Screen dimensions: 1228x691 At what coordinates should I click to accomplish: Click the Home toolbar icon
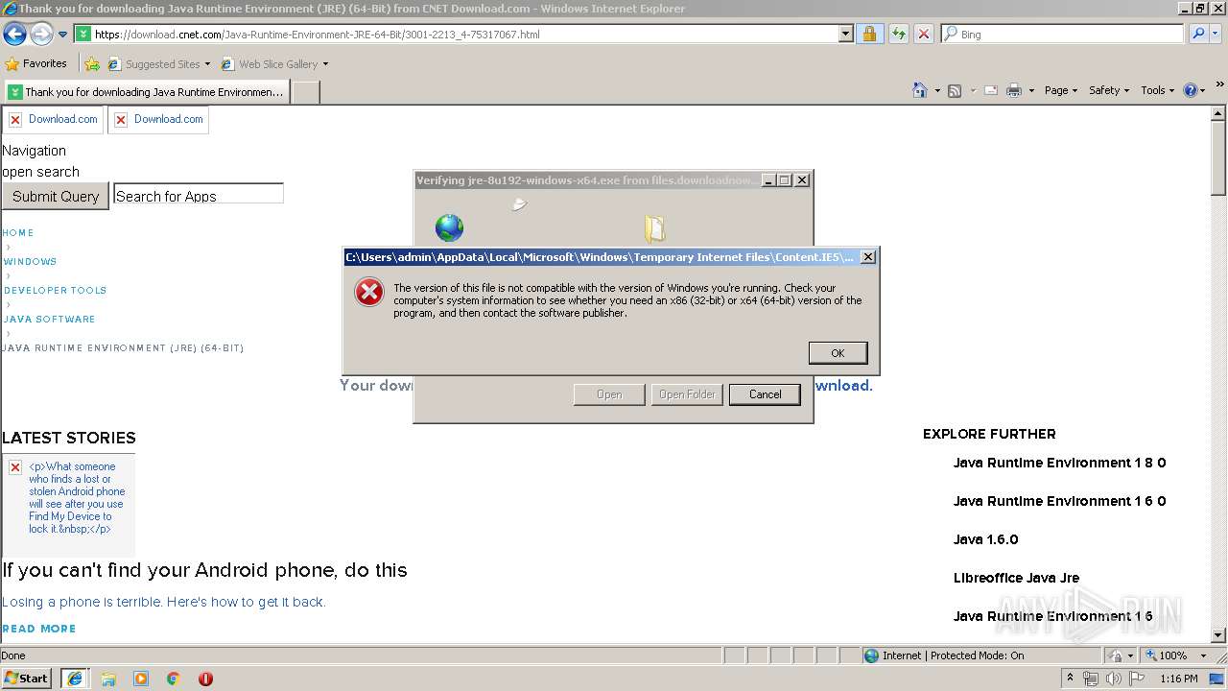click(x=920, y=90)
